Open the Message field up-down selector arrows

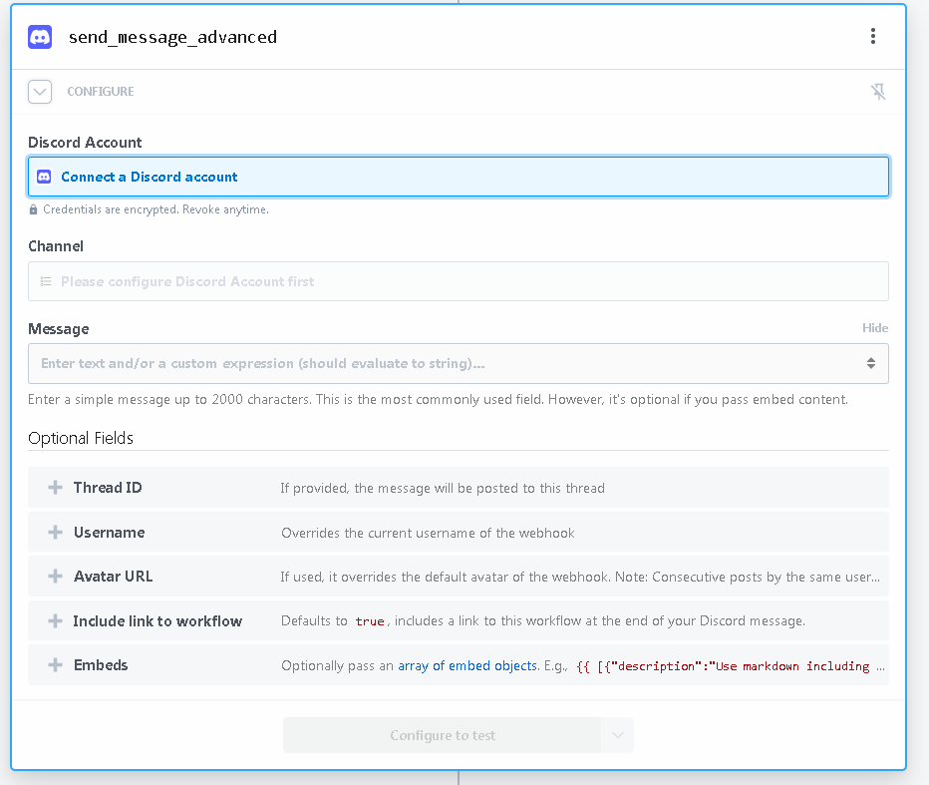click(x=871, y=363)
